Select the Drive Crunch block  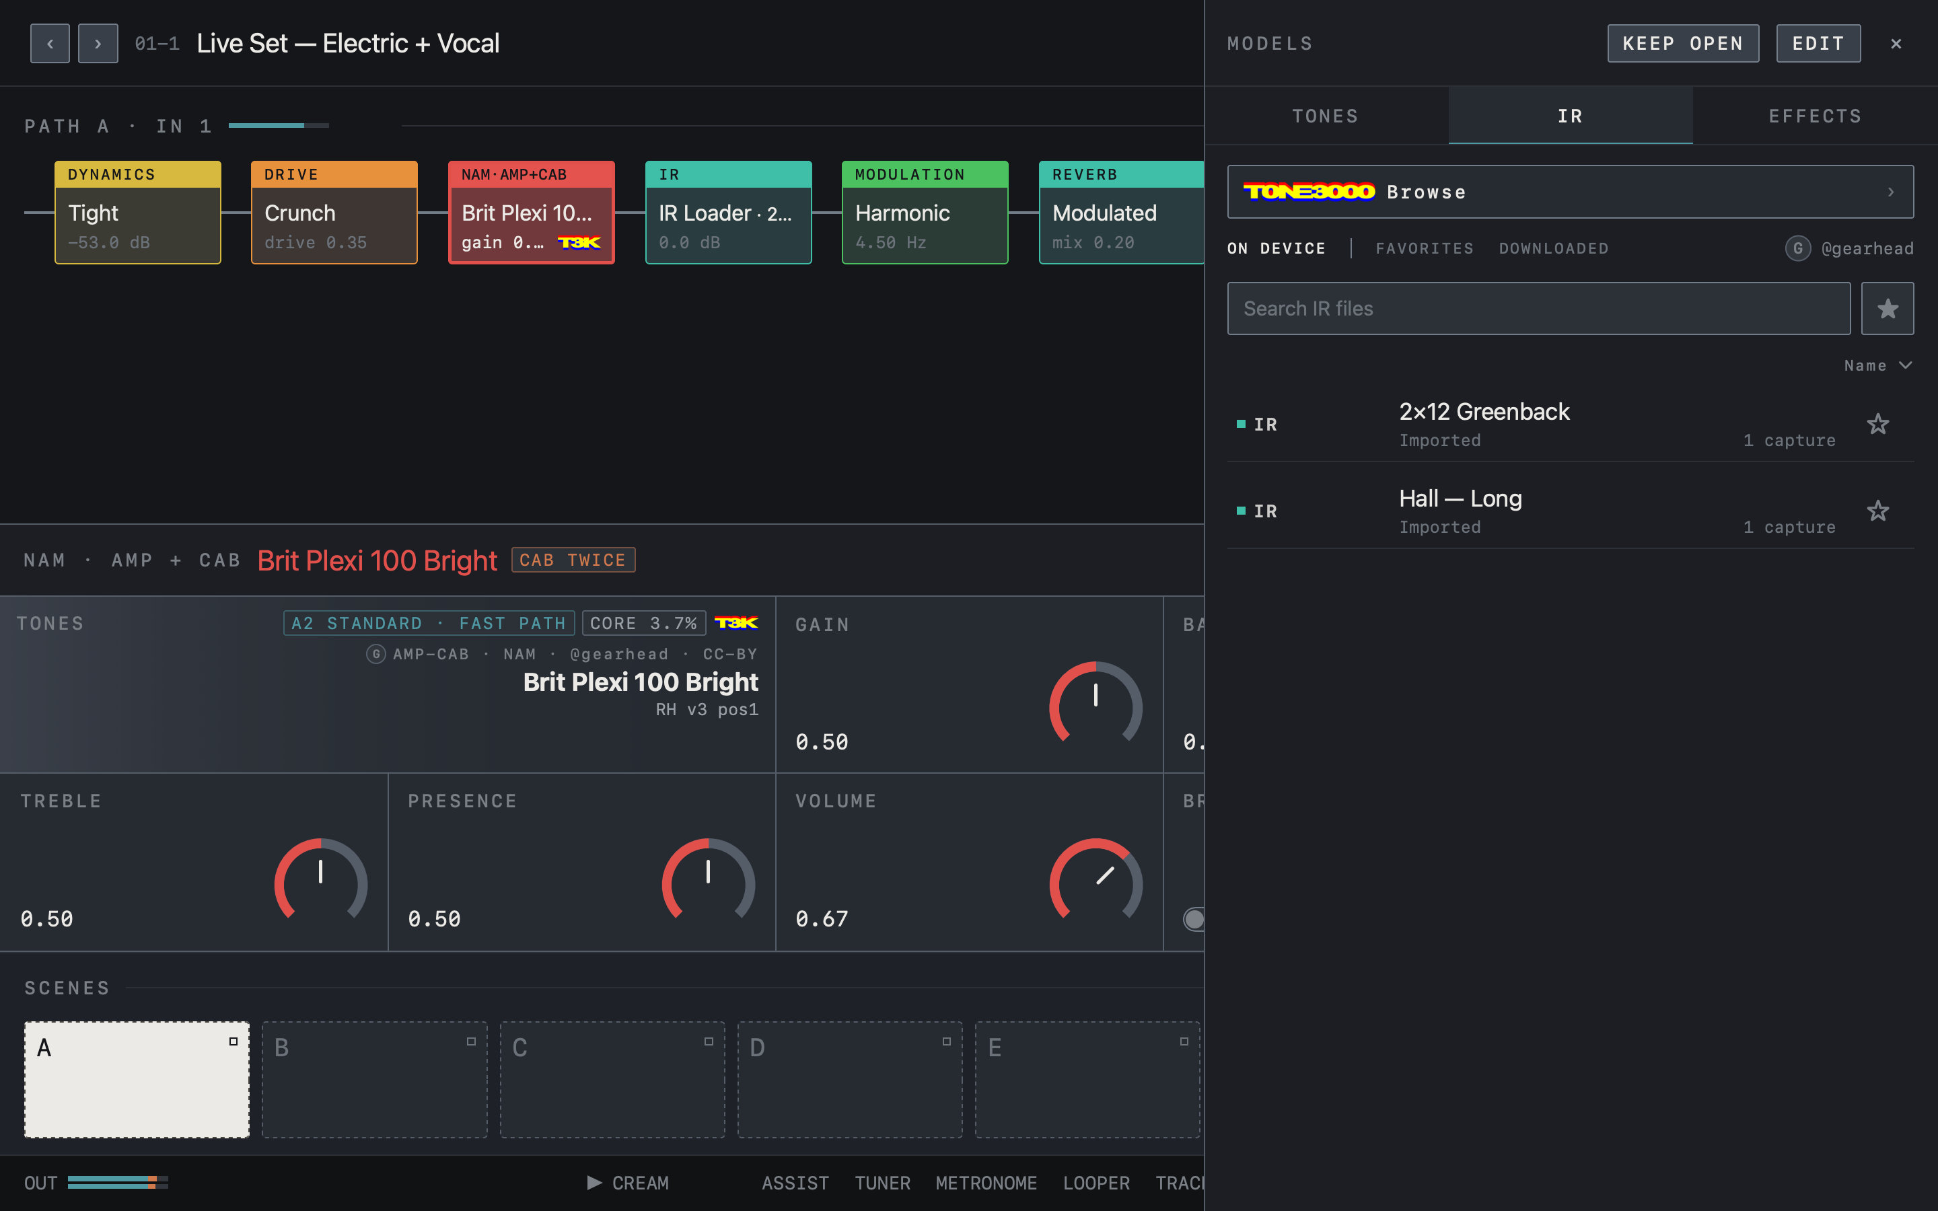coord(334,212)
